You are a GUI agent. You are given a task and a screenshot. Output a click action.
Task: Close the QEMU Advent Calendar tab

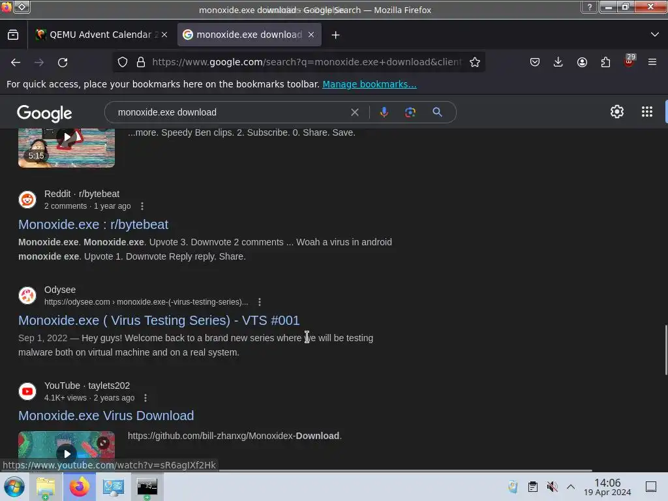164,35
